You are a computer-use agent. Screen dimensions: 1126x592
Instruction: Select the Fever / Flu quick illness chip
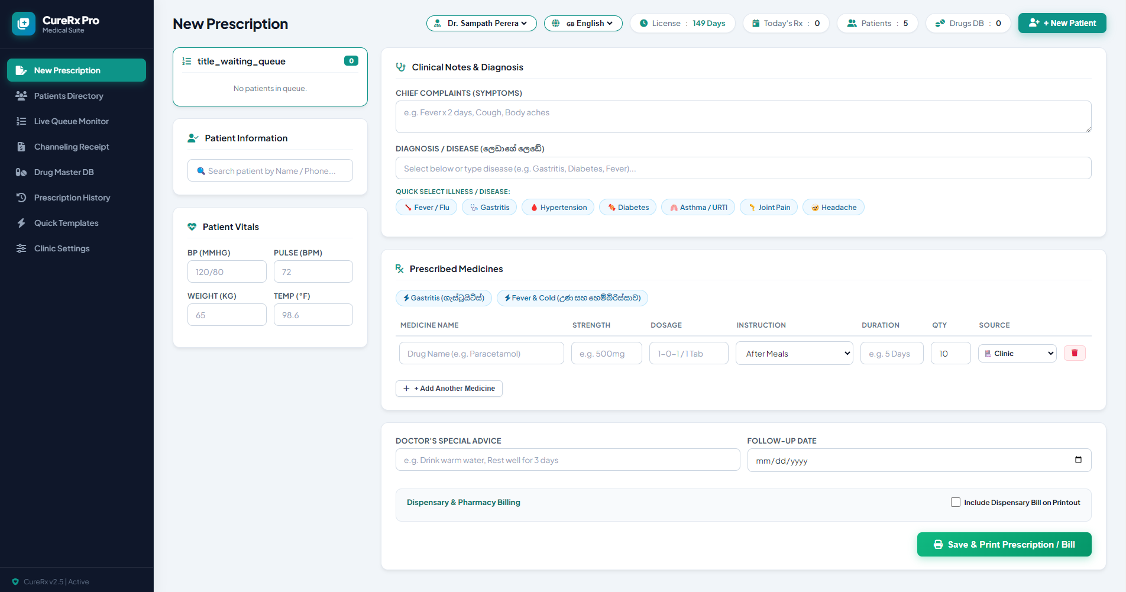point(426,207)
